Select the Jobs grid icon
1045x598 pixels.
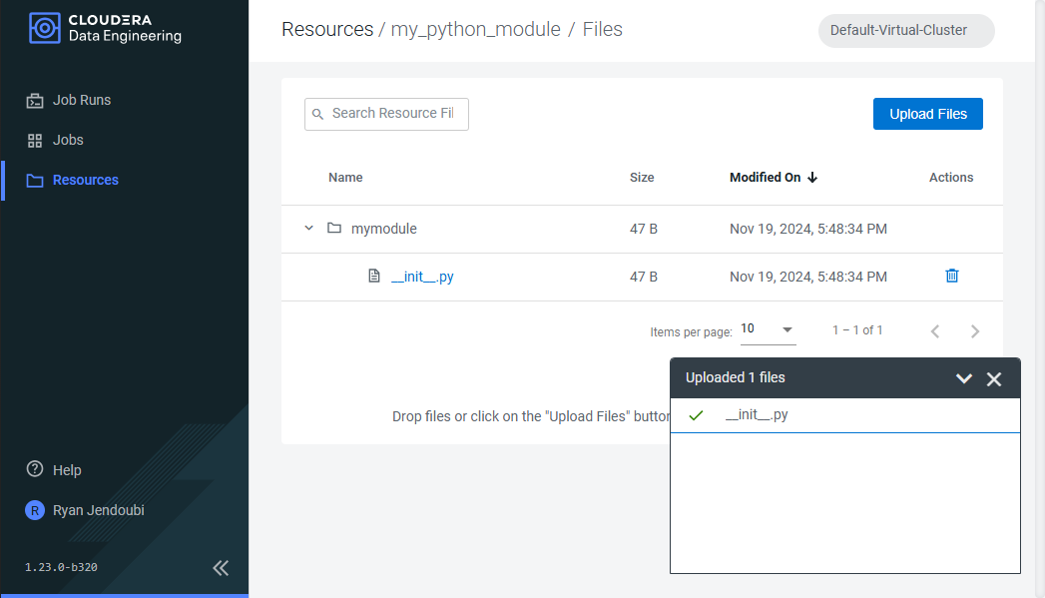[x=35, y=139]
